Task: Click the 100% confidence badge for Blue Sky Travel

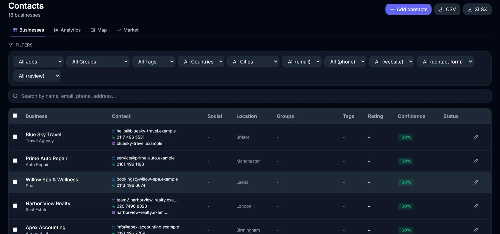Action: [x=405, y=137]
